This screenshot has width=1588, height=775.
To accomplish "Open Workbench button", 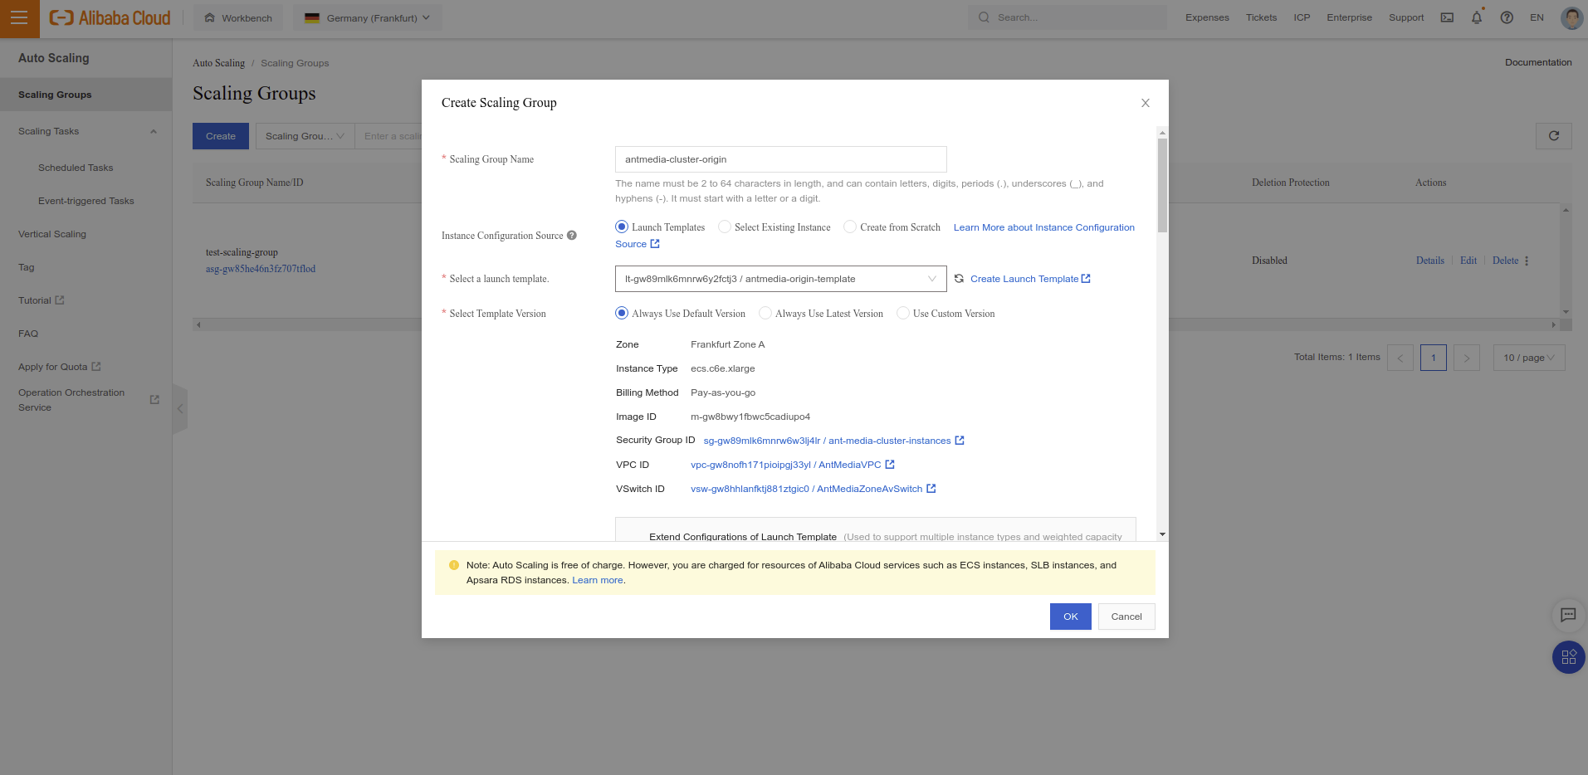I will [238, 17].
